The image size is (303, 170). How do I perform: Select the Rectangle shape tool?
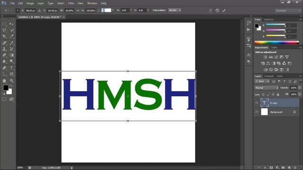(11, 74)
